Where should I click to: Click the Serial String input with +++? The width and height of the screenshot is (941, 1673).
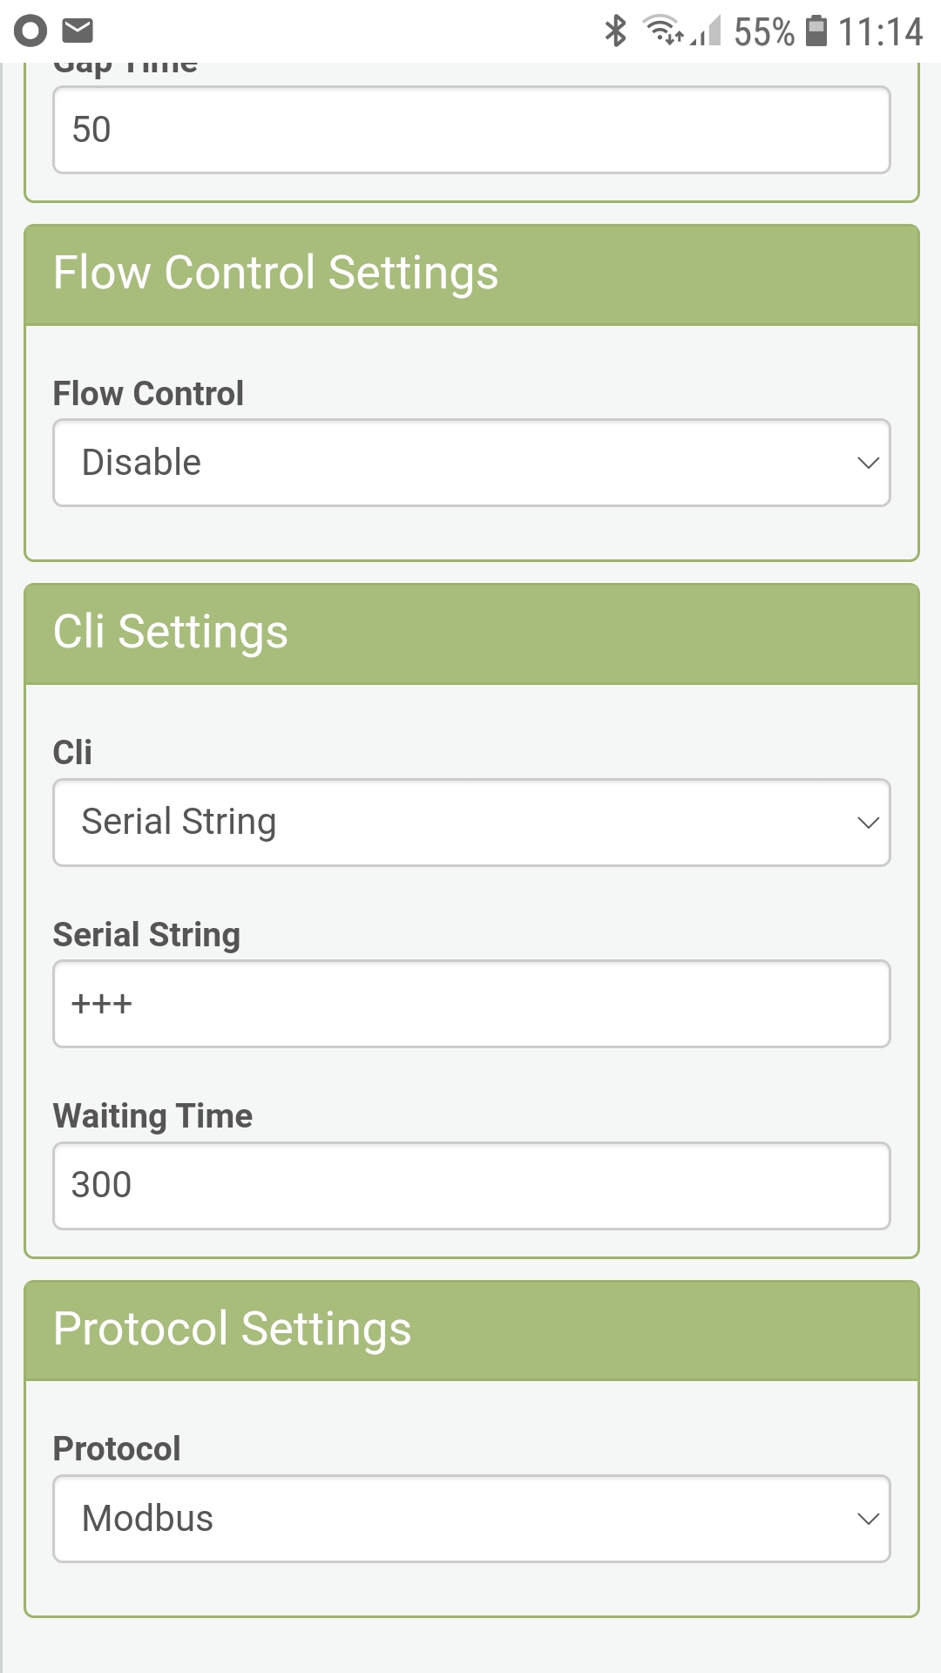click(470, 1004)
